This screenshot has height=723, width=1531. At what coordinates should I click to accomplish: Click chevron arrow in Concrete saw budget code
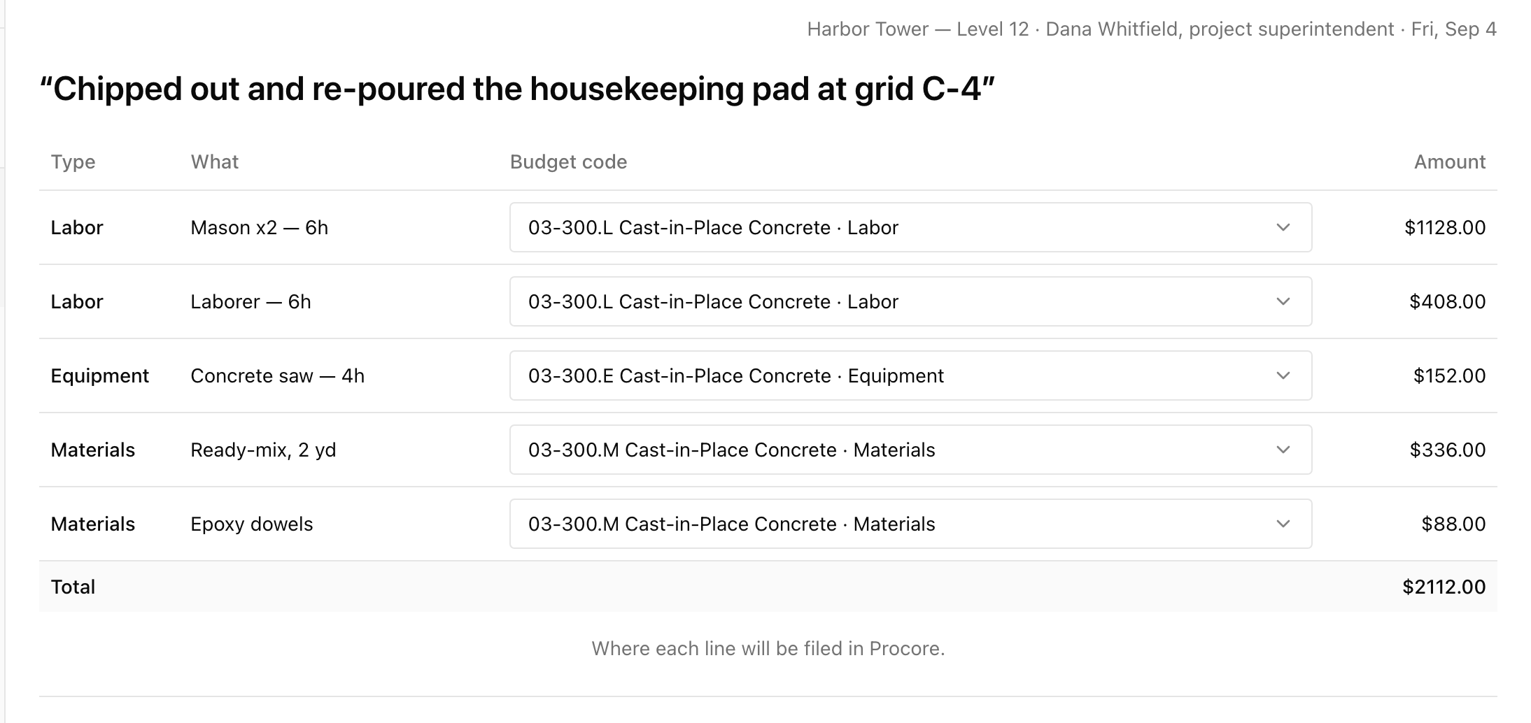click(x=1283, y=375)
